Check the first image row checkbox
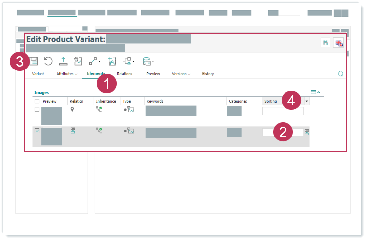The width and height of the screenshot is (366, 240). (37, 109)
